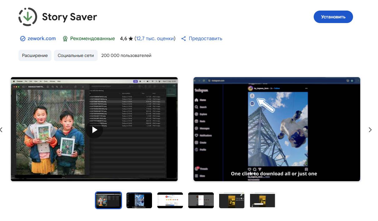The width and height of the screenshot is (378, 221).
Task: Click the 200 000 пользователей text
Action: [126, 55]
